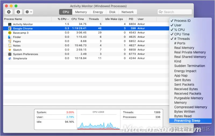Choose Compressed Memory menu item
This screenshot has width=215, height=136.
[x=191, y=107]
